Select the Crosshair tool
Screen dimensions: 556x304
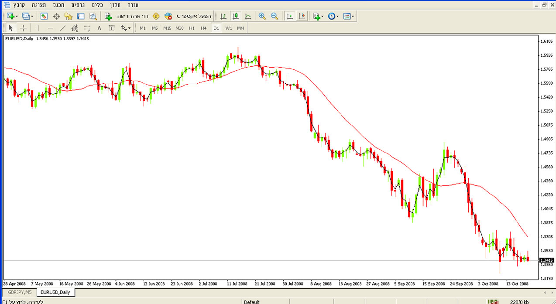coord(23,28)
